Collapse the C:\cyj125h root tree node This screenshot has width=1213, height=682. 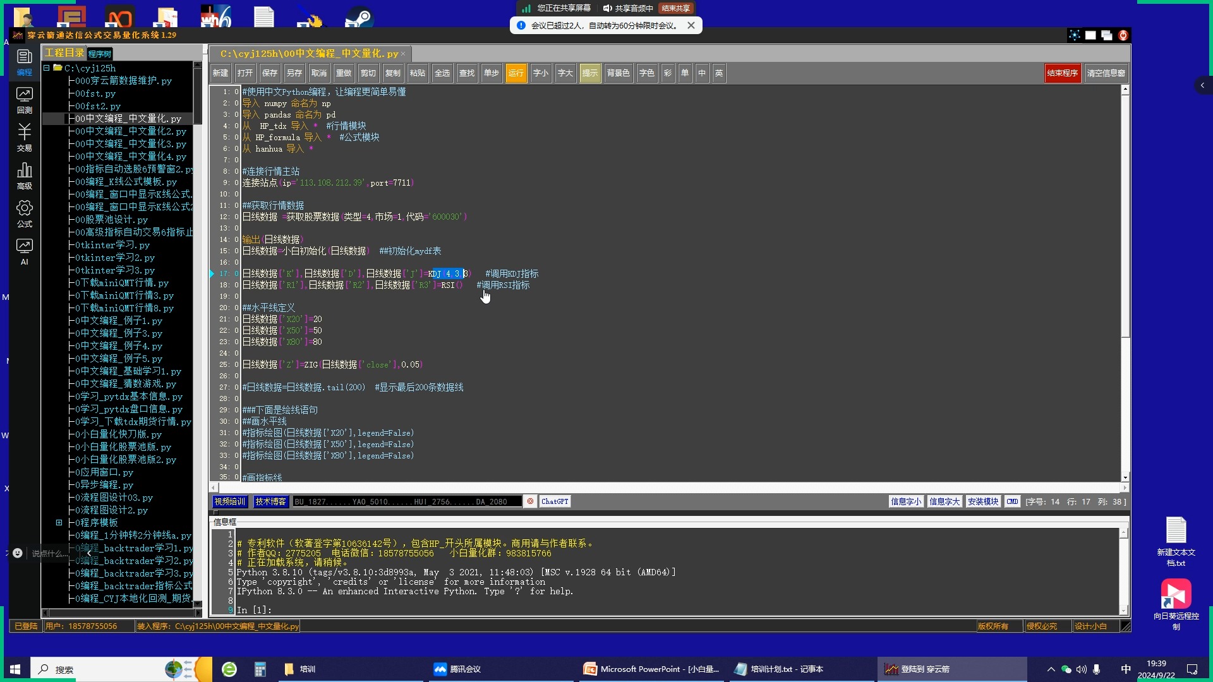(x=47, y=68)
